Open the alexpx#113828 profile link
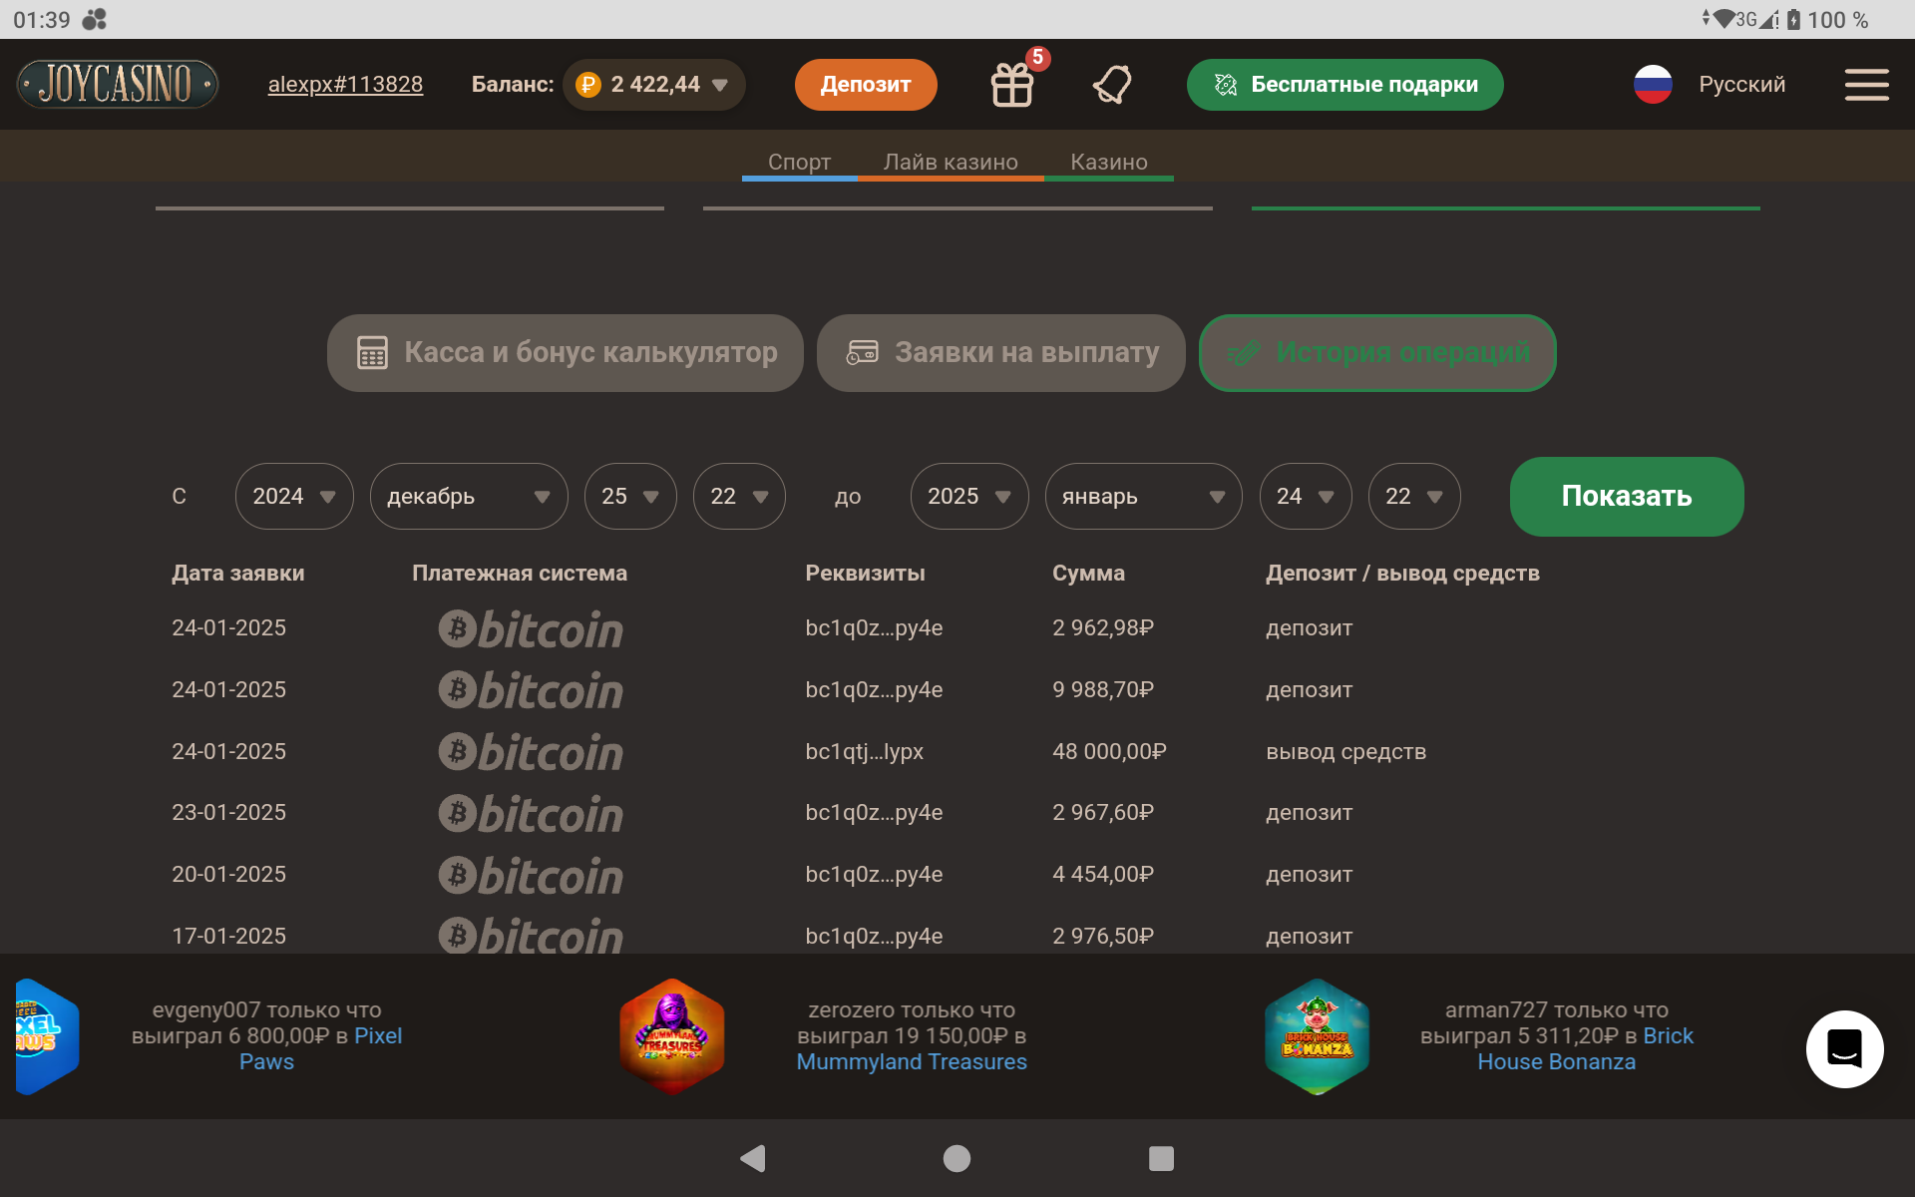 click(x=345, y=85)
